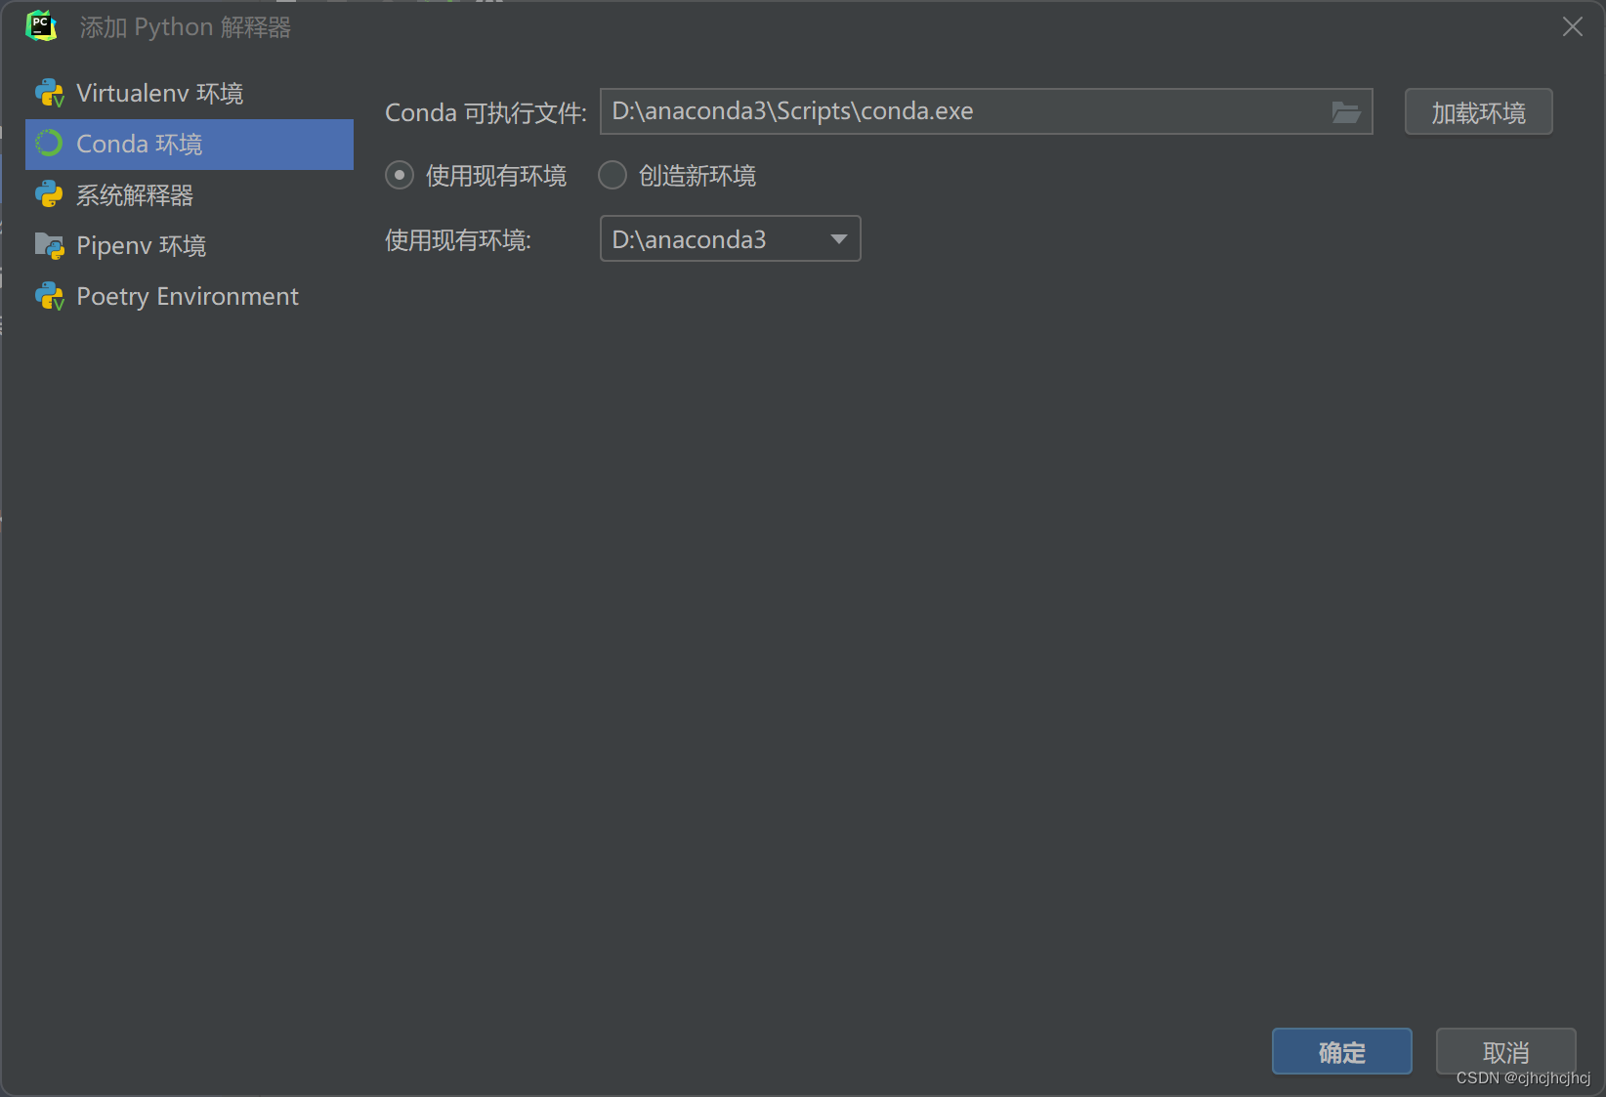
Task: Click the Pipenv folder icon
Action: click(x=50, y=245)
